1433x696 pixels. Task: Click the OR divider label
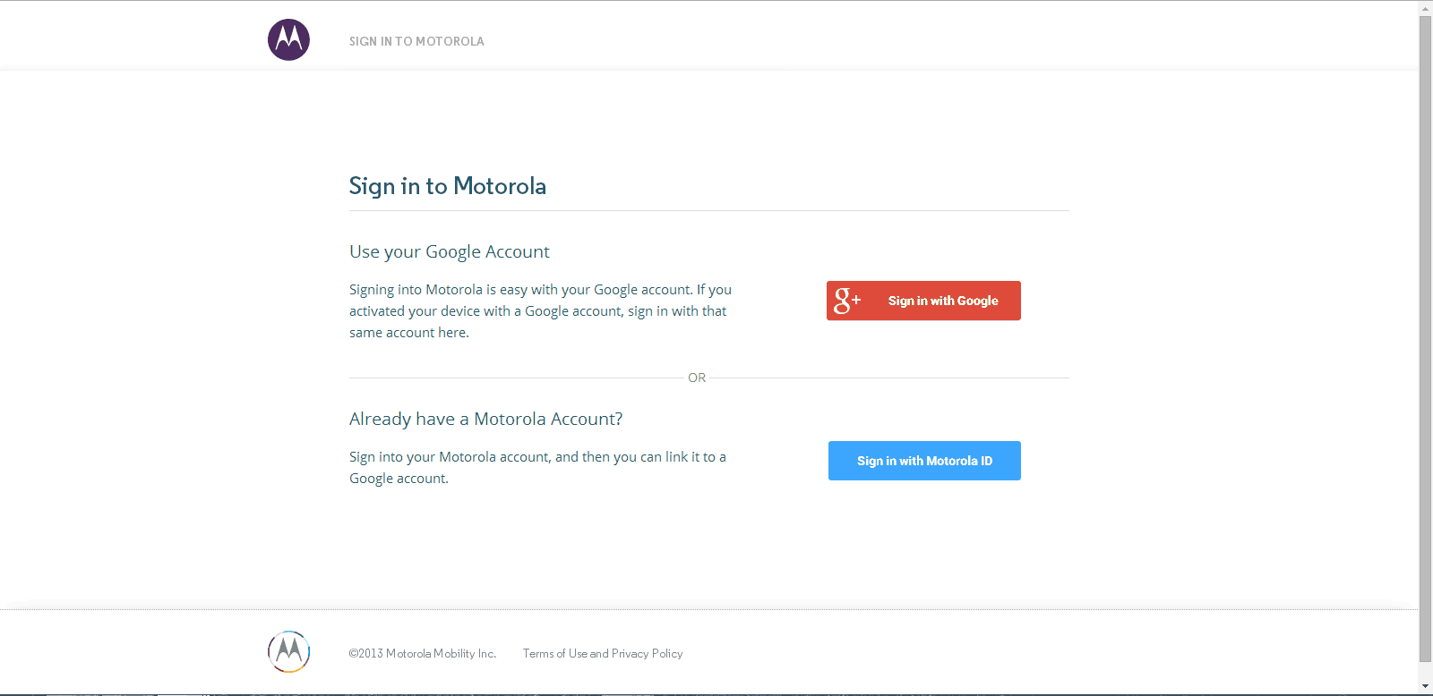click(697, 378)
